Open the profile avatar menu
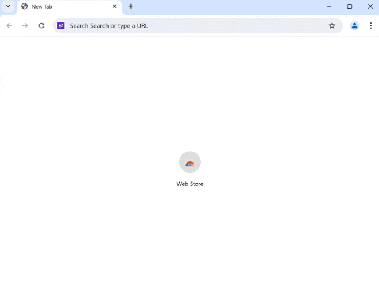Image resolution: width=379 pixels, height=291 pixels. point(354,26)
